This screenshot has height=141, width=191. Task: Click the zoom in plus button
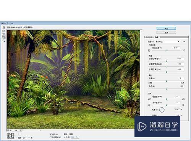(11, 130)
